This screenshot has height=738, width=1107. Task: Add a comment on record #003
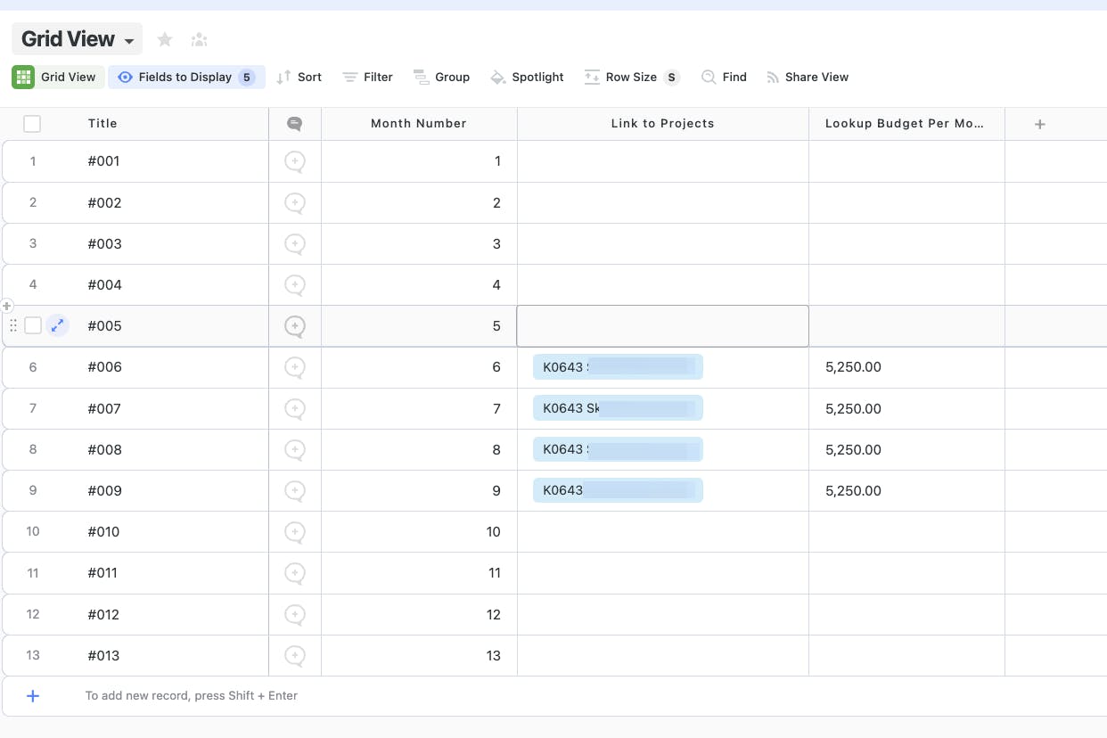[x=295, y=244]
